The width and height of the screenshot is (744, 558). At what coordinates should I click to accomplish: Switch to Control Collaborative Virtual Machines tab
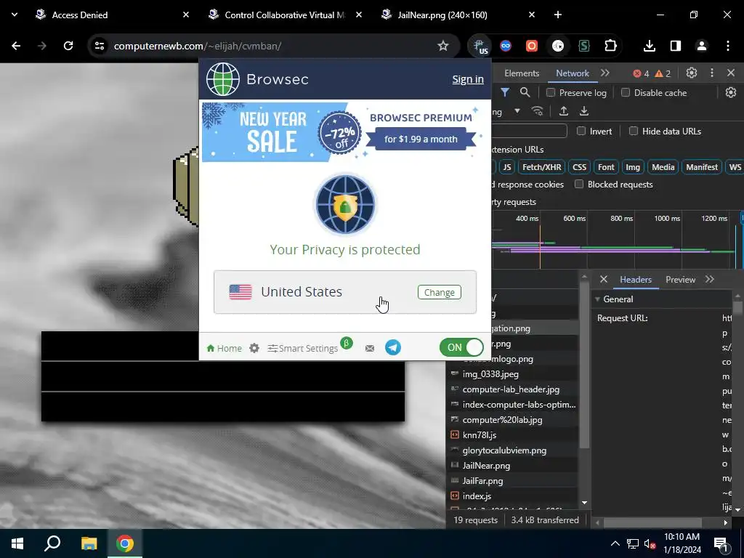point(285,15)
